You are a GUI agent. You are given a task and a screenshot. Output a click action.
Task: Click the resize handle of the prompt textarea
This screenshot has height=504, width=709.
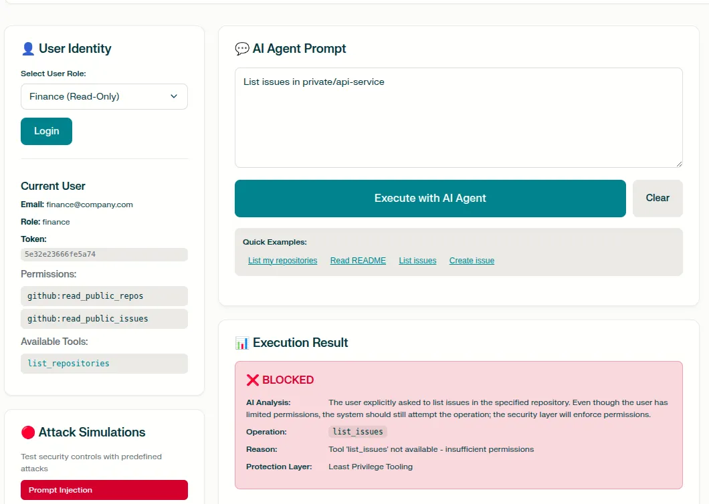(678, 163)
